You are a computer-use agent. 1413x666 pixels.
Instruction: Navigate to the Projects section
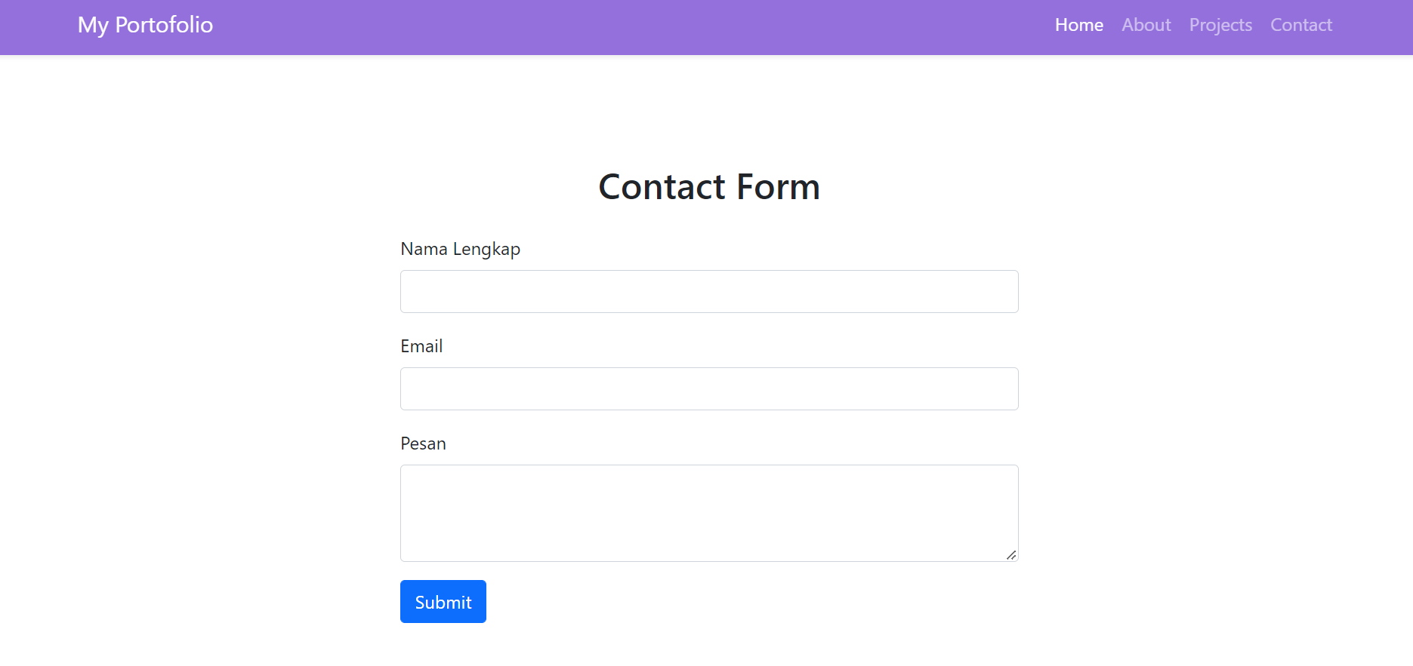point(1220,24)
